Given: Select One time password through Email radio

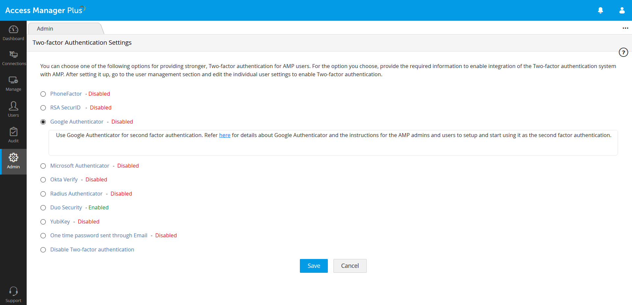Looking at the screenshot, I should click(43, 236).
